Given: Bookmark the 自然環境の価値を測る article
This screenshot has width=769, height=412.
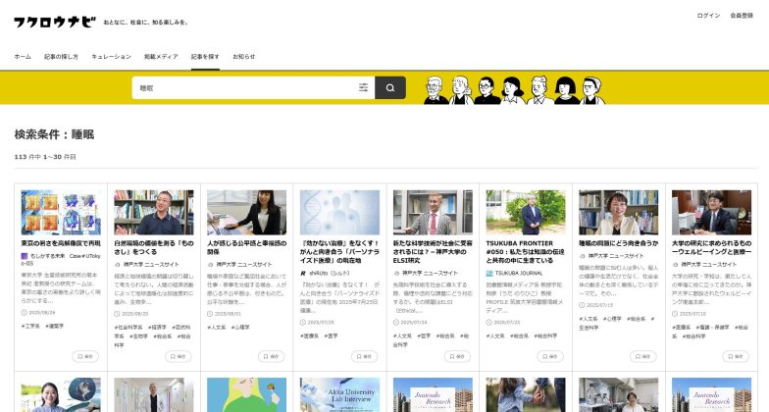Looking at the screenshot, I should (x=178, y=356).
